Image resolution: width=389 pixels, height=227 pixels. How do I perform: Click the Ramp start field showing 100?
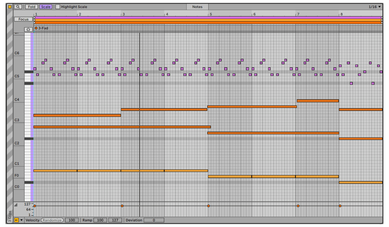(100, 220)
